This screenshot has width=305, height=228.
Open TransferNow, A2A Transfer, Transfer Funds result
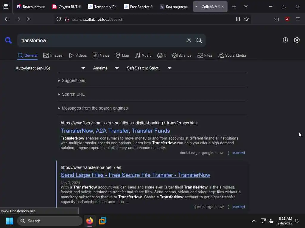click(x=115, y=131)
